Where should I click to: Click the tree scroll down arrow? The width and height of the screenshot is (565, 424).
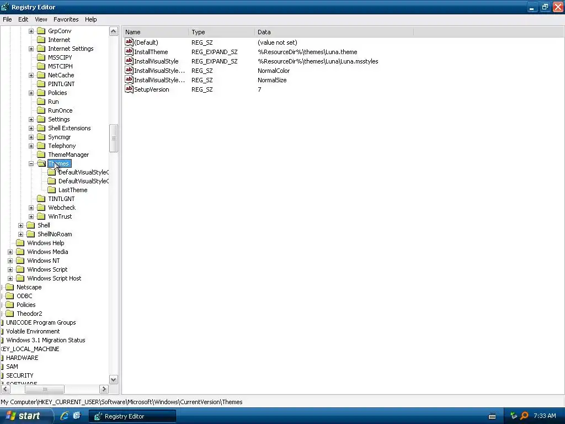[x=114, y=379]
